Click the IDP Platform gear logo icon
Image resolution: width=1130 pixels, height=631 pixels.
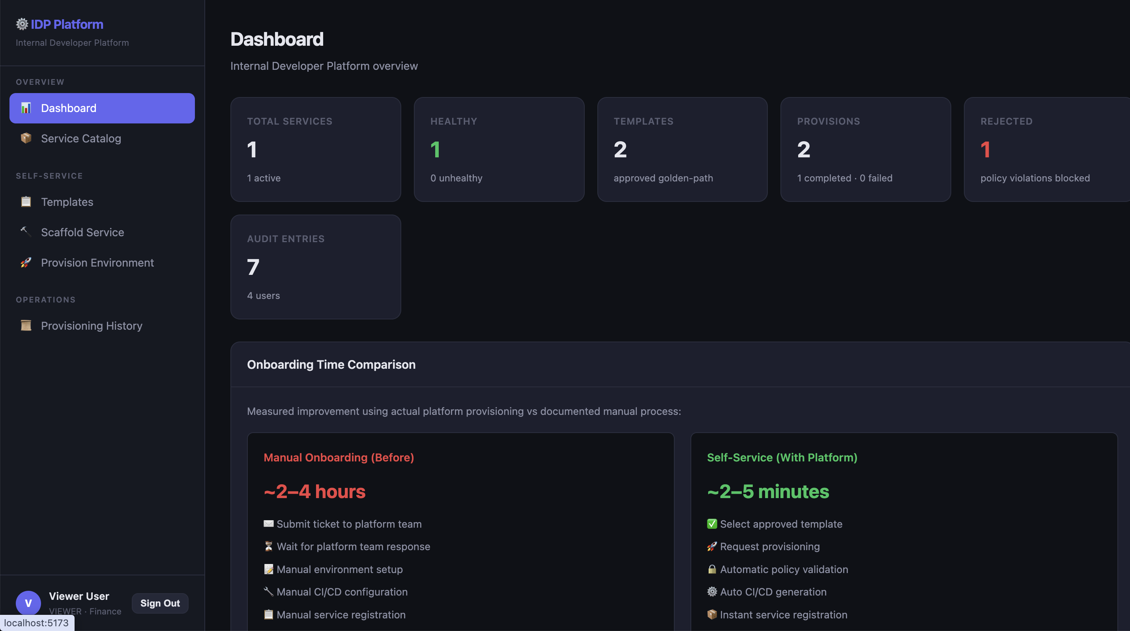[22, 24]
